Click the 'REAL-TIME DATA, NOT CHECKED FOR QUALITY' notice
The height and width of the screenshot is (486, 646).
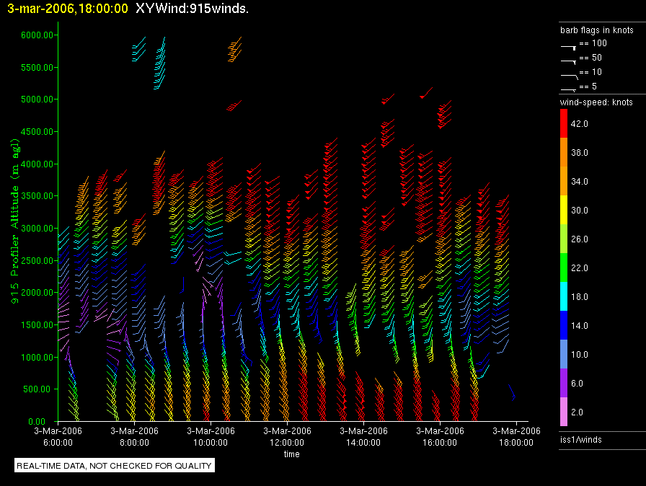click(x=114, y=465)
